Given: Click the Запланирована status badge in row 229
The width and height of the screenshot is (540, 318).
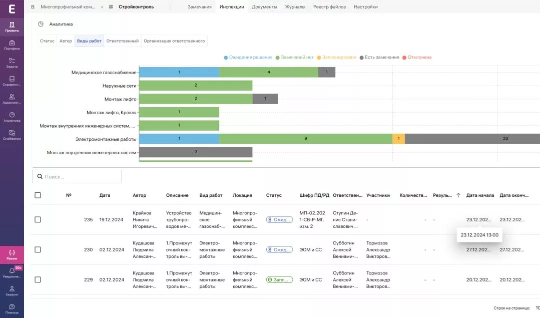Looking at the screenshot, I should click(x=279, y=279).
